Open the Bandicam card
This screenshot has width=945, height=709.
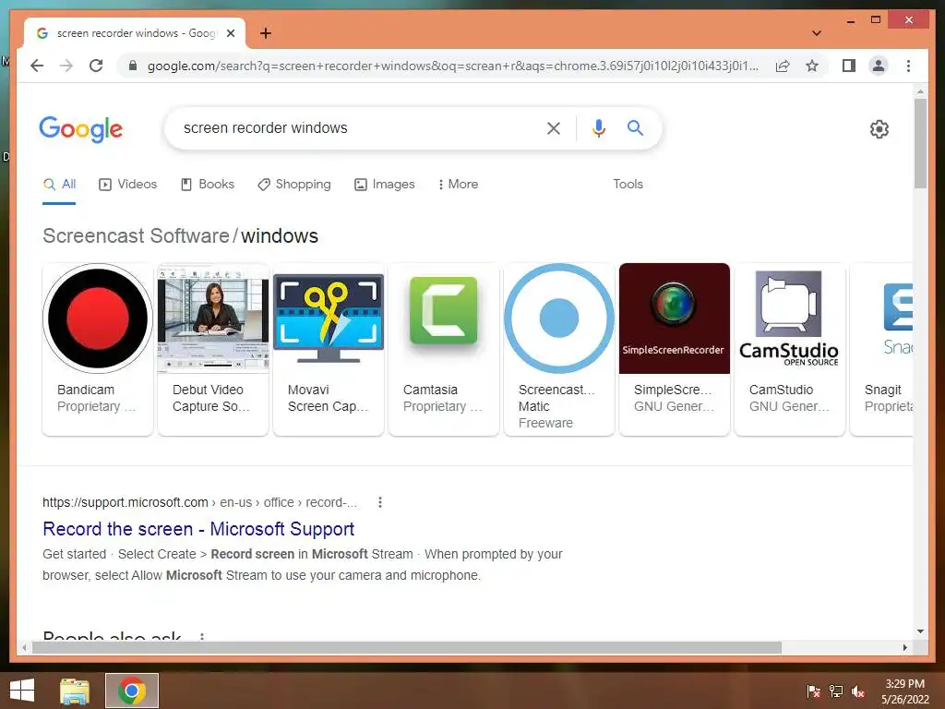click(98, 348)
